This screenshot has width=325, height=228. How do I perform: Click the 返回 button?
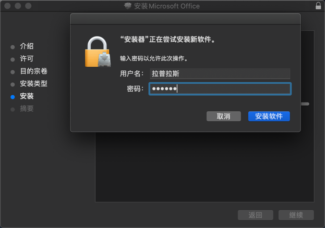tap(255, 215)
